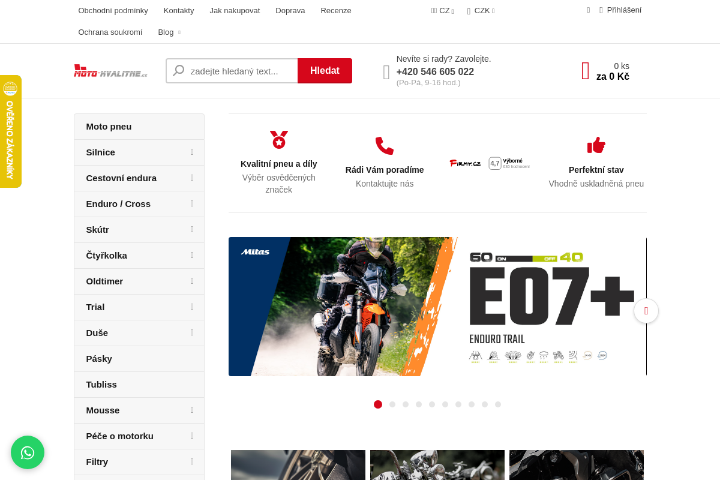Viewport: 720px width, 480px height.
Task: Click the red phone handset icon
Action: click(385, 146)
